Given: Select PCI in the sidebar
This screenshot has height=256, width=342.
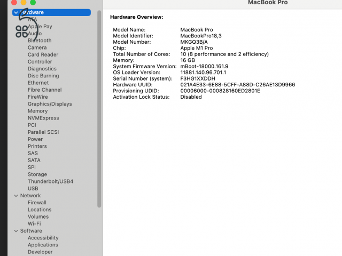Looking at the screenshot, I should 32,125.
